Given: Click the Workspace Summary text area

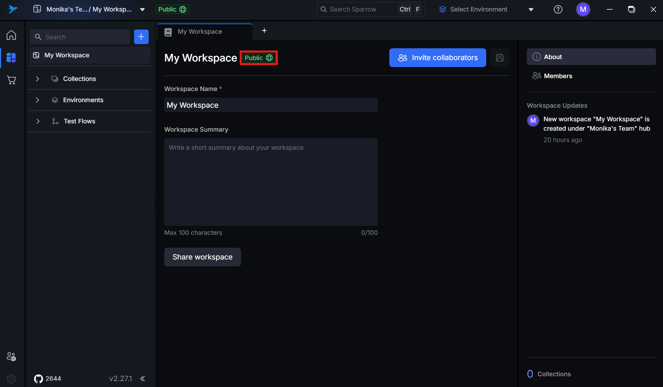Looking at the screenshot, I should (271, 182).
